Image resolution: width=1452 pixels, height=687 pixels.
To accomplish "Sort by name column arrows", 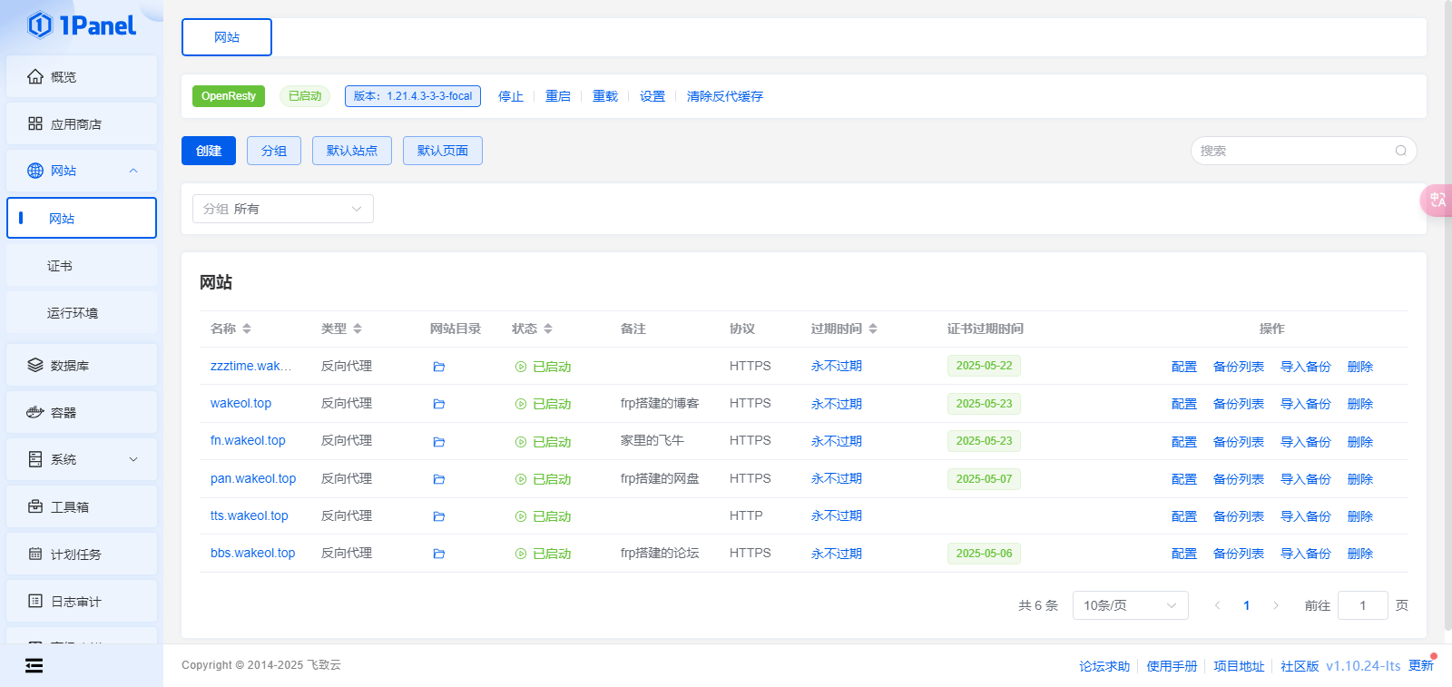I will coord(247,329).
